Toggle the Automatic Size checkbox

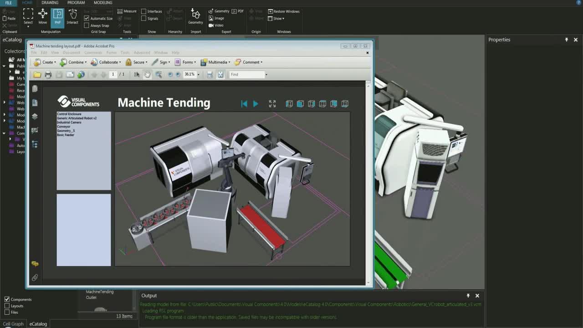[87, 19]
